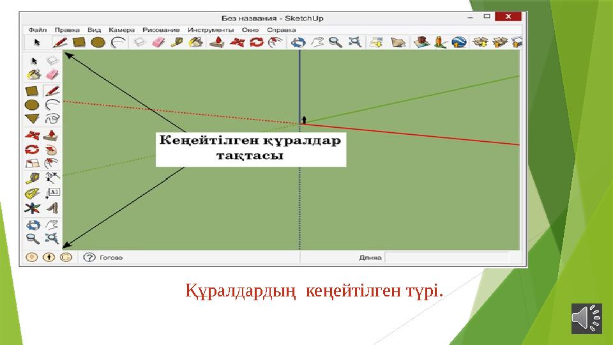Select the Line pencil in left tool set

click(52, 91)
